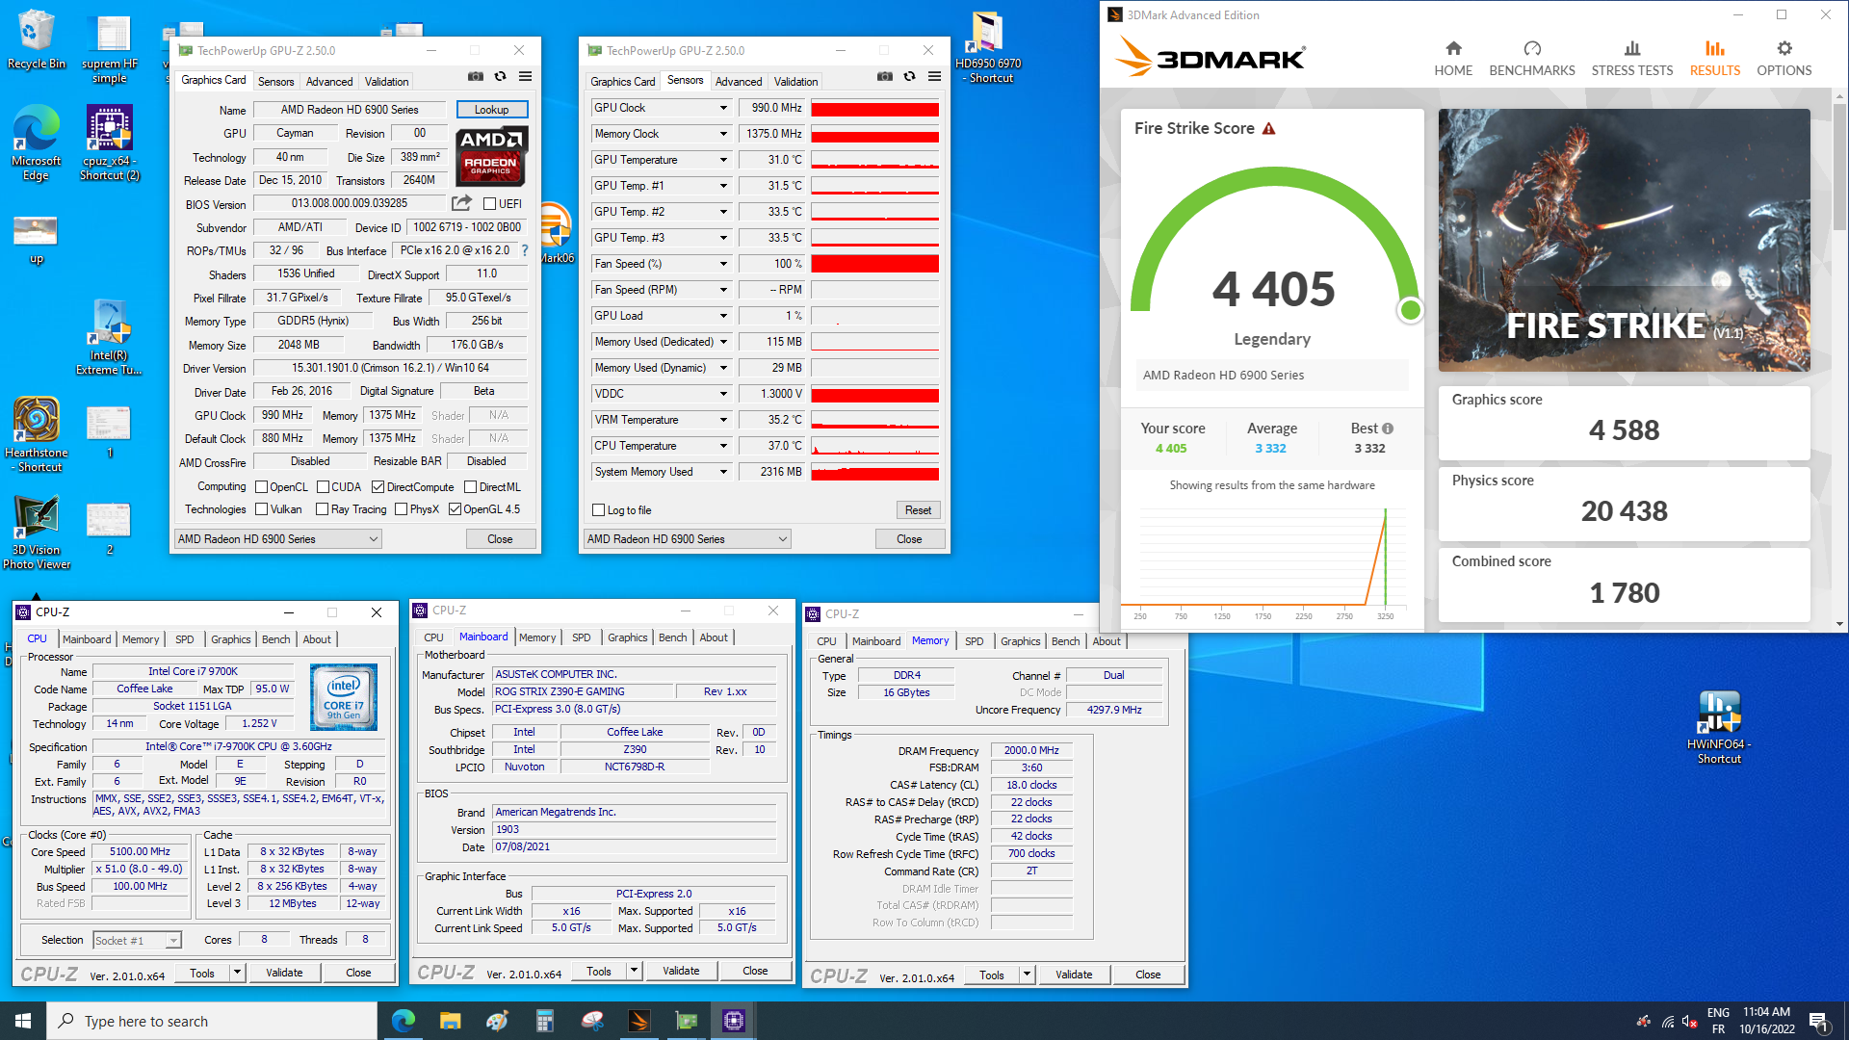Image resolution: width=1849 pixels, height=1040 pixels.
Task: Toggle DirectCompute checkbox in GPU-Z
Action: (x=378, y=487)
